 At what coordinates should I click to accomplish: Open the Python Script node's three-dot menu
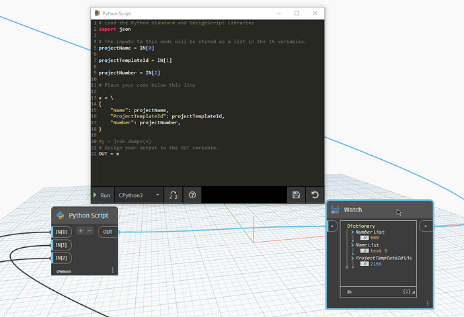click(x=112, y=270)
